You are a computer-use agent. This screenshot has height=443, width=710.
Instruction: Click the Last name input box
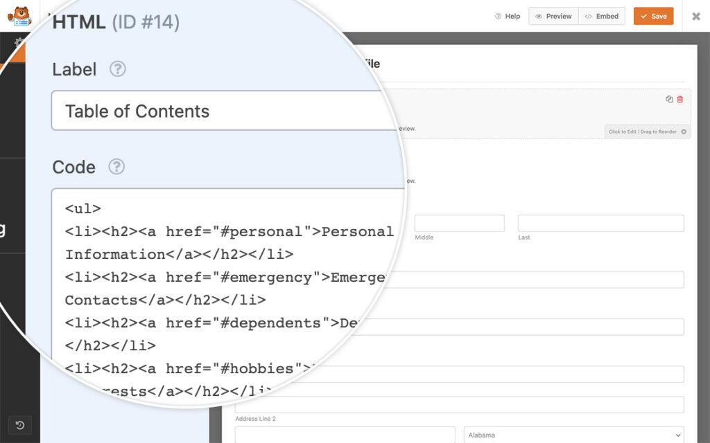(x=600, y=223)
